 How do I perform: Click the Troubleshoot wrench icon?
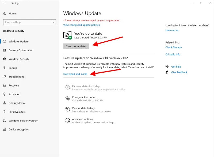pyautogui.click(x=5, y=76)
